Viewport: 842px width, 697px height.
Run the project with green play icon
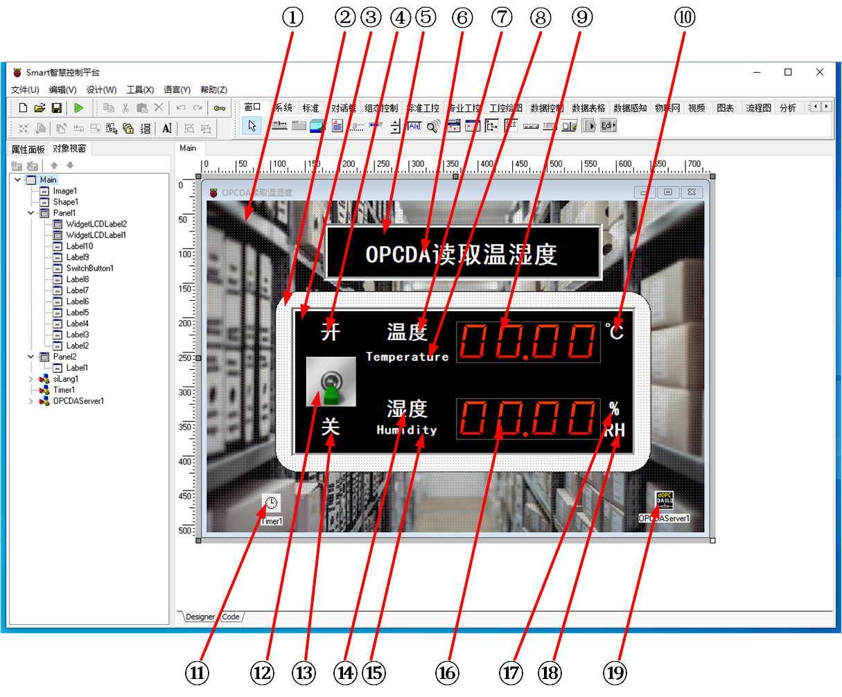pos(79,108)
